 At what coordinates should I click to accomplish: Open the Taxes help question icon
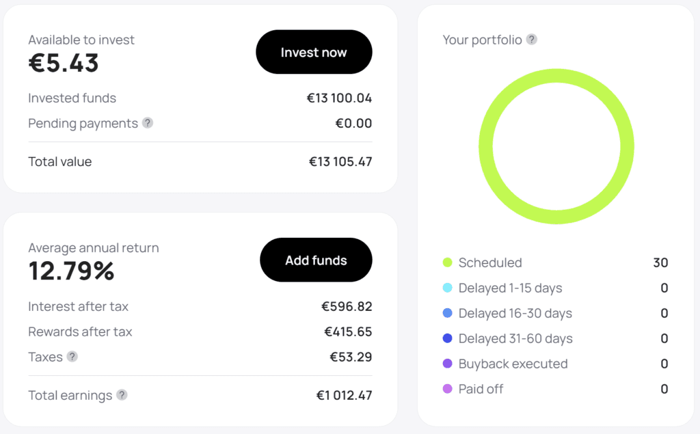coord(72,356)
